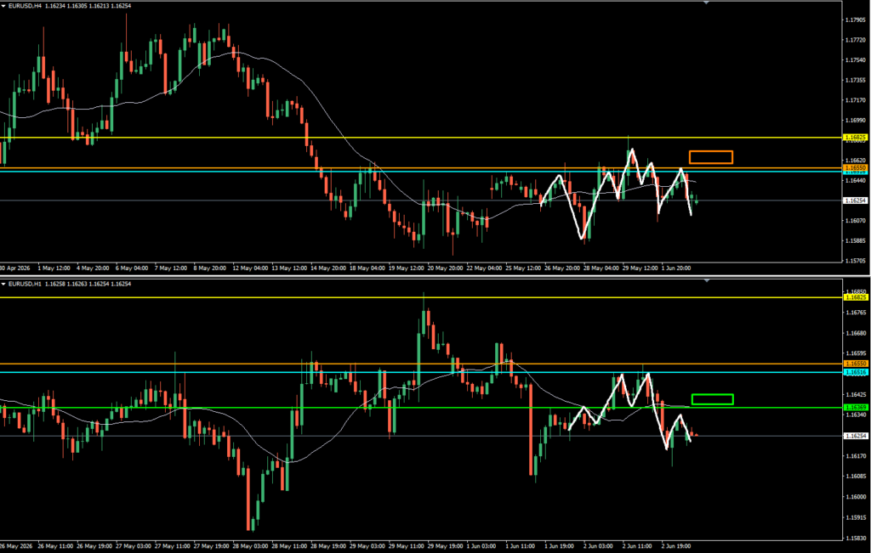Click the 1.16070 price scale label
This screenshot has height=553, width=871.
(856, 220)
